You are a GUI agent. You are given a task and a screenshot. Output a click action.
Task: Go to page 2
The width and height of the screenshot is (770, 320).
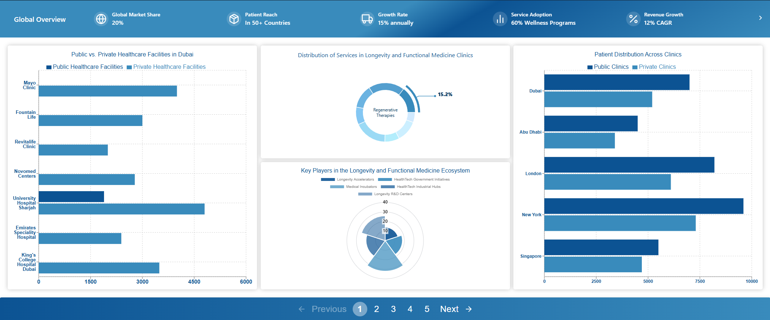376,309
